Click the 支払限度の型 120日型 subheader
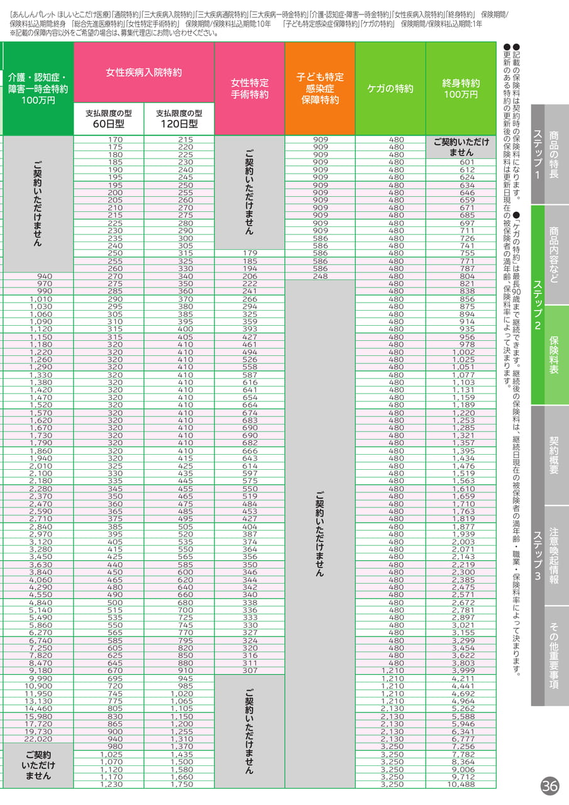Screen dimensions: 569x805 point(179,119)
